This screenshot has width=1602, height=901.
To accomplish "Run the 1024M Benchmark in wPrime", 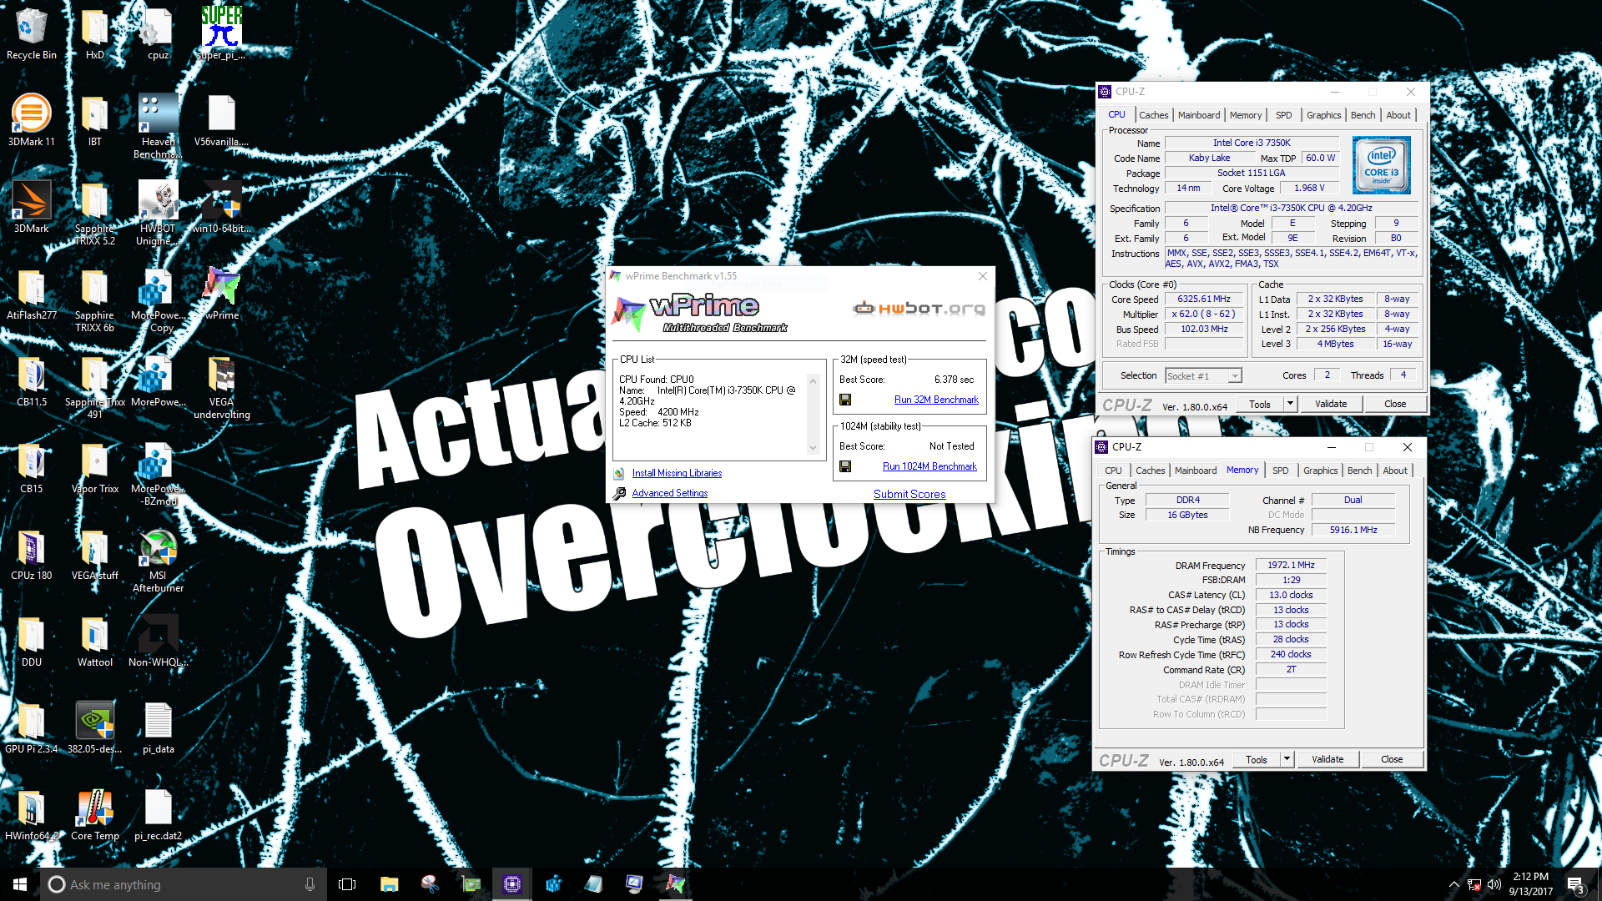I will coord(929,466).
